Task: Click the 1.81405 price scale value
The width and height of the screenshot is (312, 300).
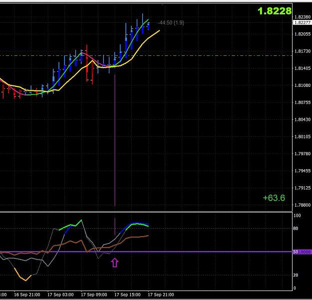Action: pos(302,68)
